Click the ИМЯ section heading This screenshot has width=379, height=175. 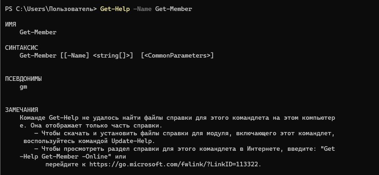[11, 25]
